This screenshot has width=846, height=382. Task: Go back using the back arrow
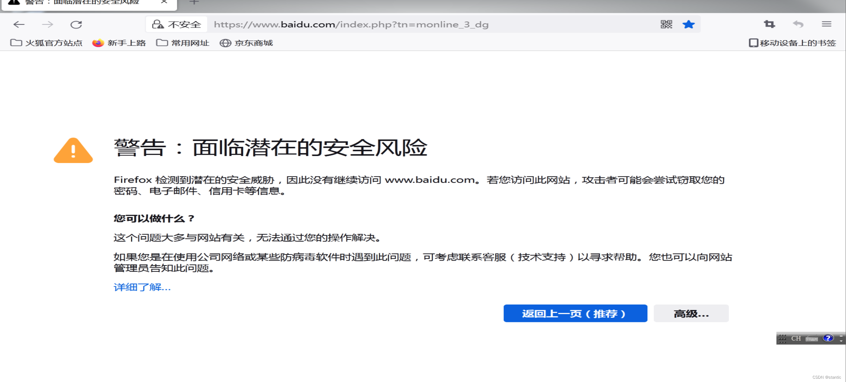19,24
